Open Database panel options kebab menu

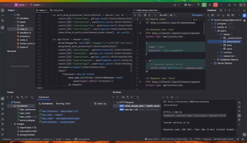point(234,10)
